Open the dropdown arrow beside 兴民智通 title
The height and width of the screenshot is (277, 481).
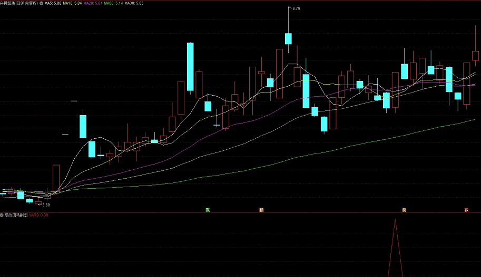(42, 3)
